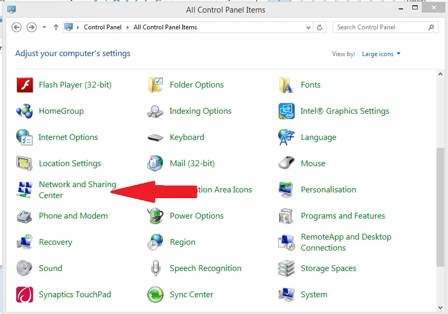Click the All Control Panel Items breadcrumb
The height and width of the screenshot is (314, 448).
pyautogui.click(x=165, y=27)
